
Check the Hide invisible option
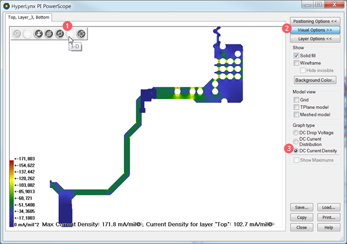click(303, 70)
